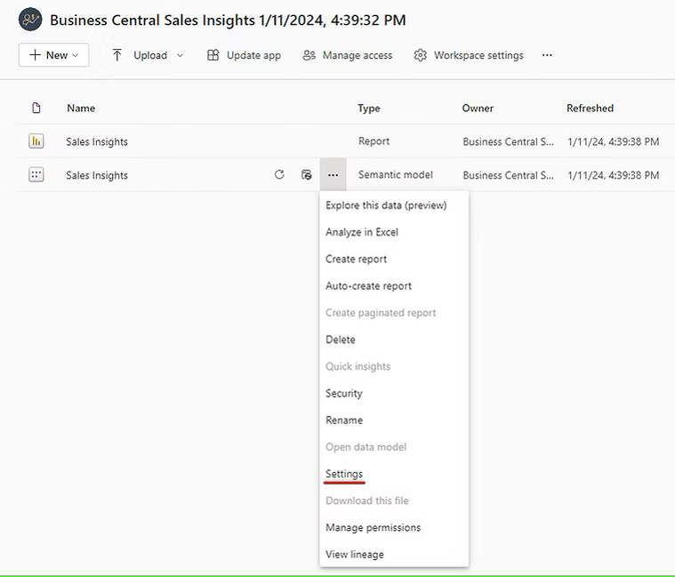
Task: Choose Analyze in Excel menu option
Action: 362,232
